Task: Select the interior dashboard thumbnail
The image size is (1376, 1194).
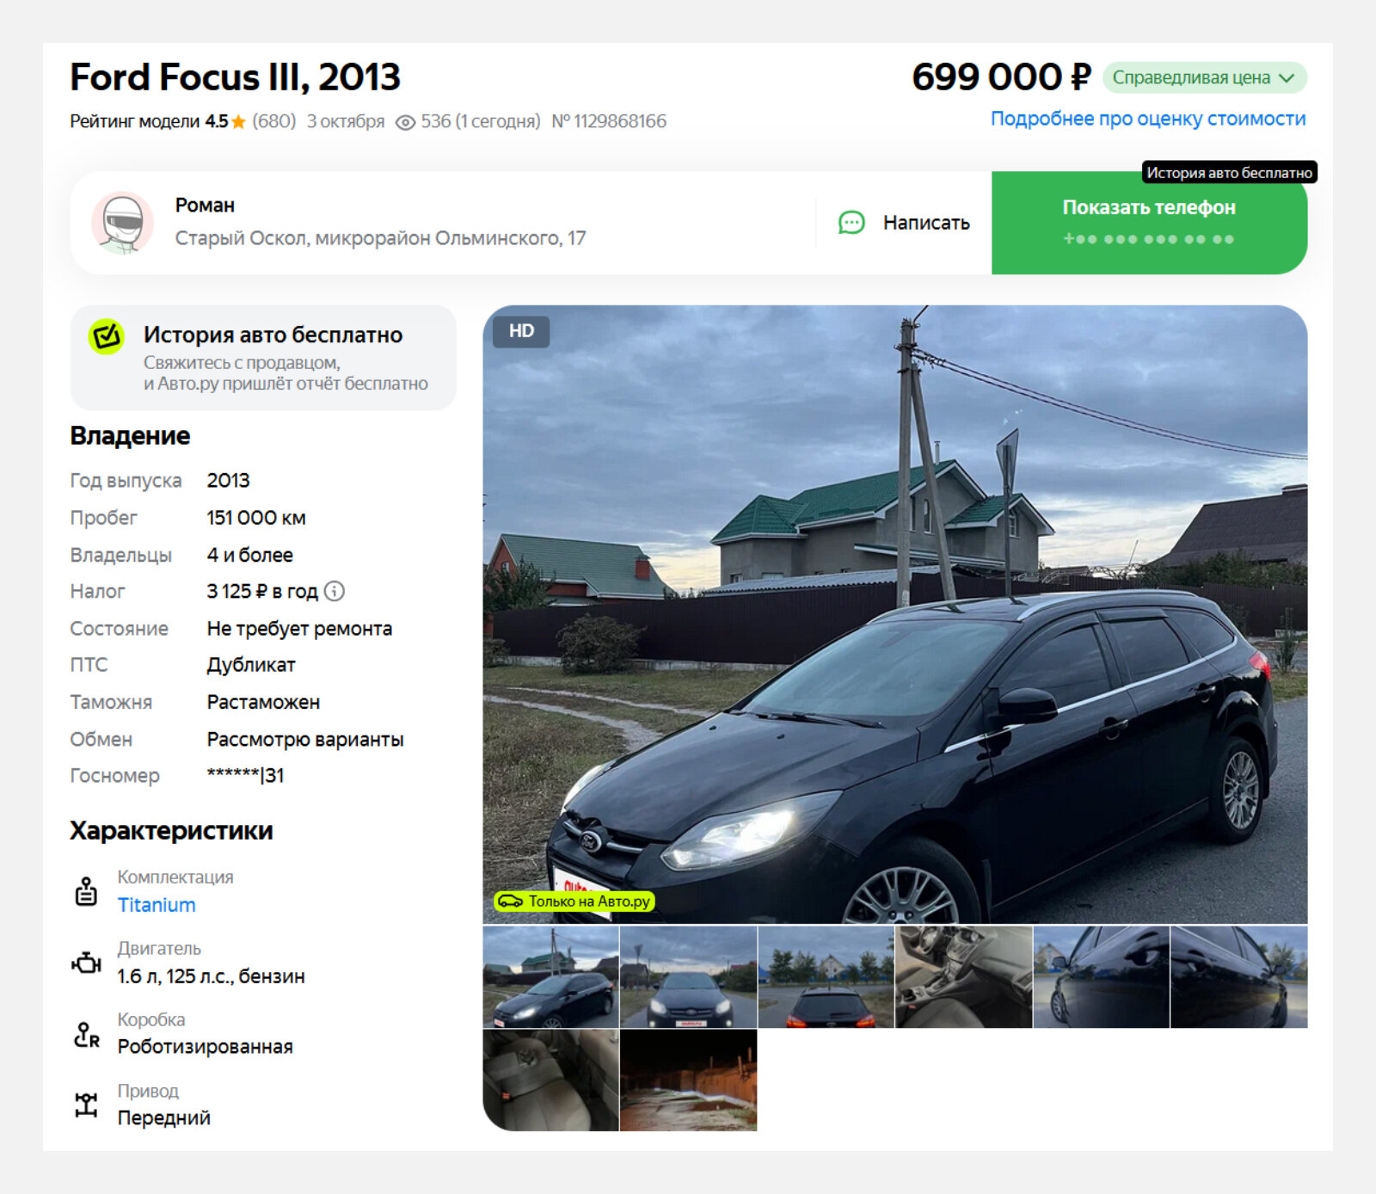Action: 963,977
